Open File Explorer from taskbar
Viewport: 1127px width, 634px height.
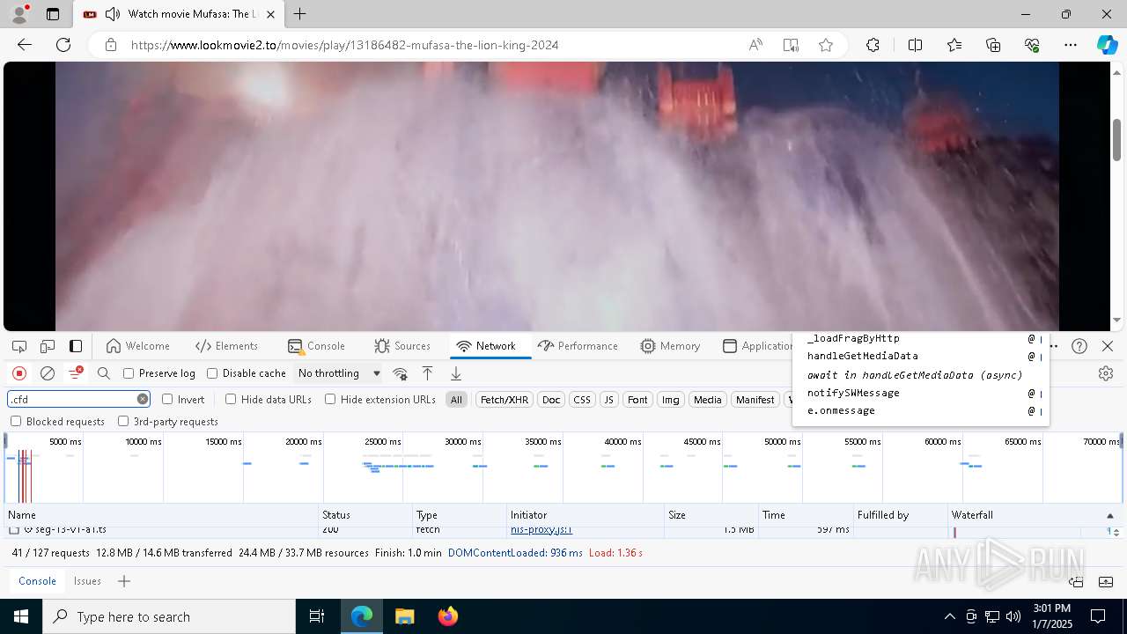pos(404,616)
